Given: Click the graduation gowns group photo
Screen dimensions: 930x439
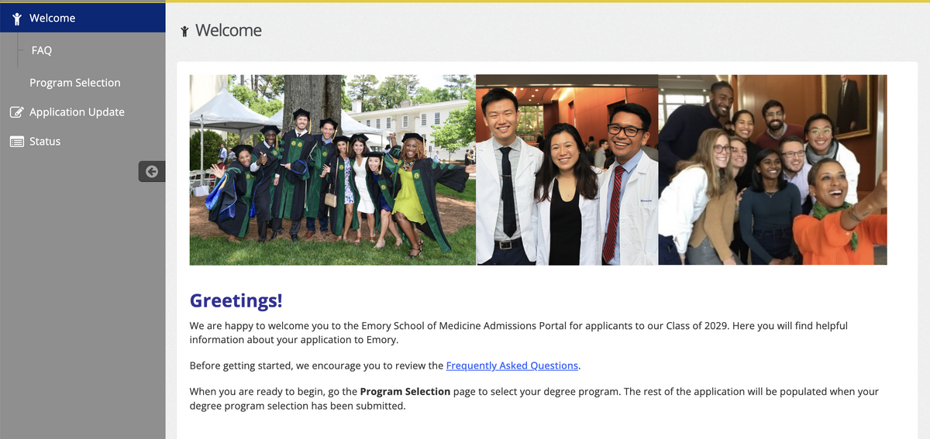Looking at the screenshot, I should pyautogui.click(x=332, y=170).
